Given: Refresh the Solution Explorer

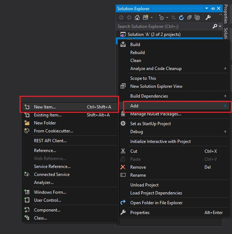Looking at the screenshot, I should (x=181, y=18).
